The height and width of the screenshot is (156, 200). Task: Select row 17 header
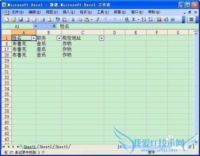(7, 49)
